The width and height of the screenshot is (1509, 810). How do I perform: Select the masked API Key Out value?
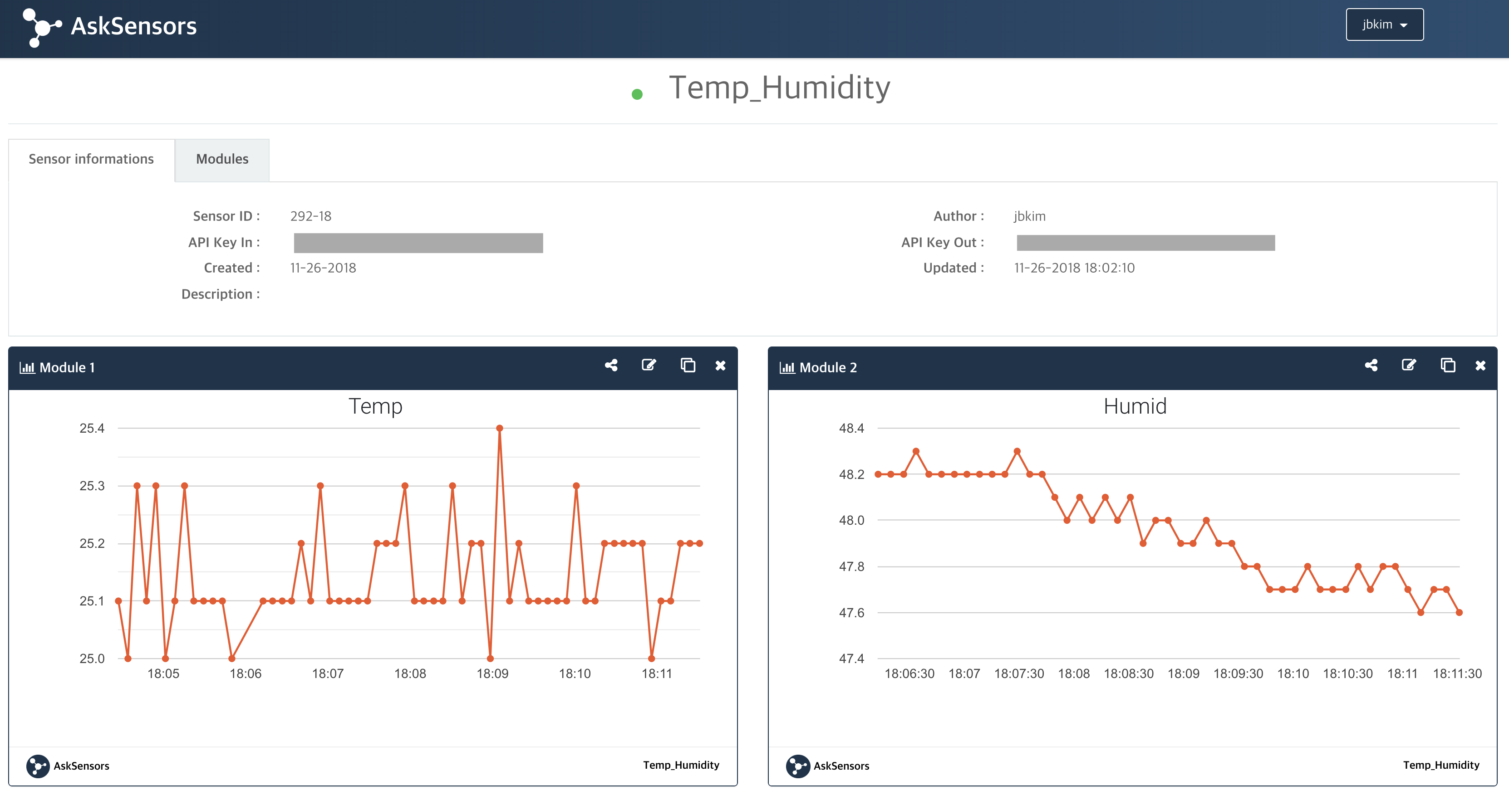coord(1146,243)
